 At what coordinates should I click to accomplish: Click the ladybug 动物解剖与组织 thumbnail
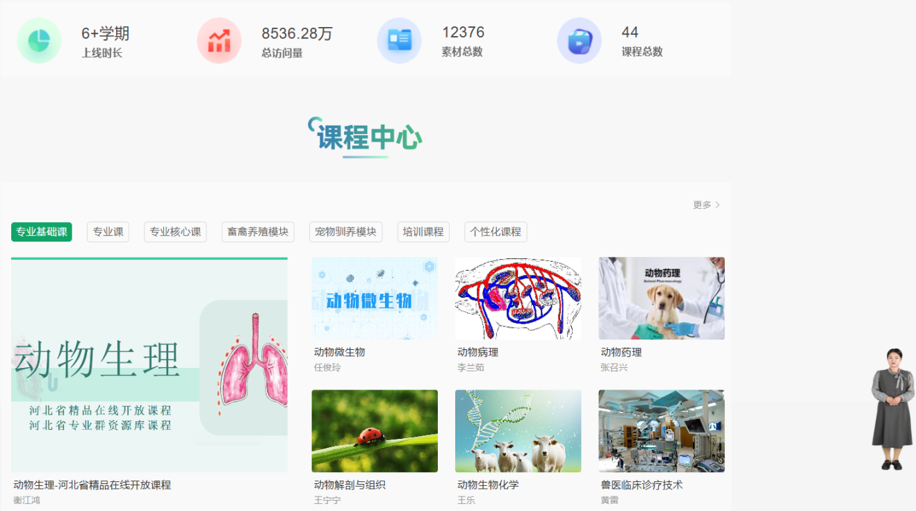(375, 431)
